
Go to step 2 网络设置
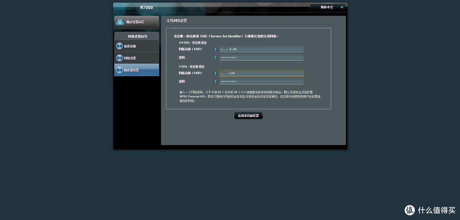(136, 58)
